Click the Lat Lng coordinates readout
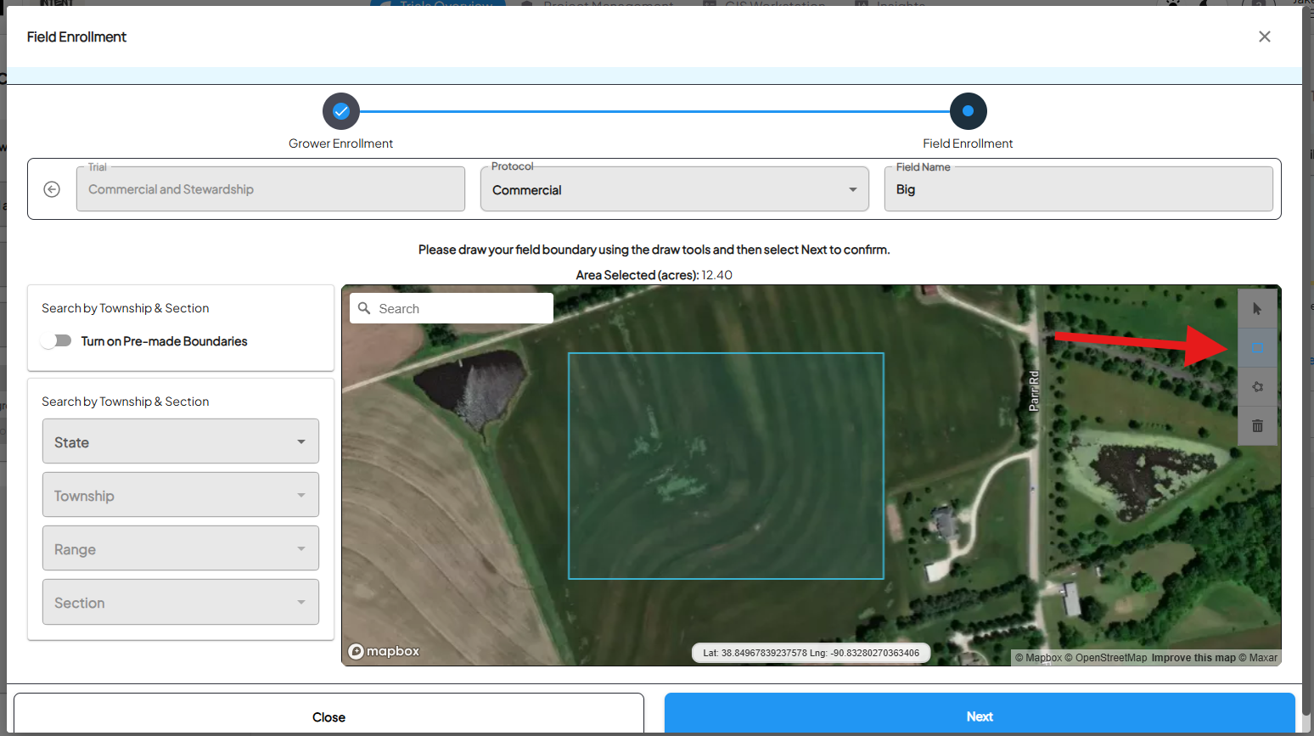 [811, 653]
